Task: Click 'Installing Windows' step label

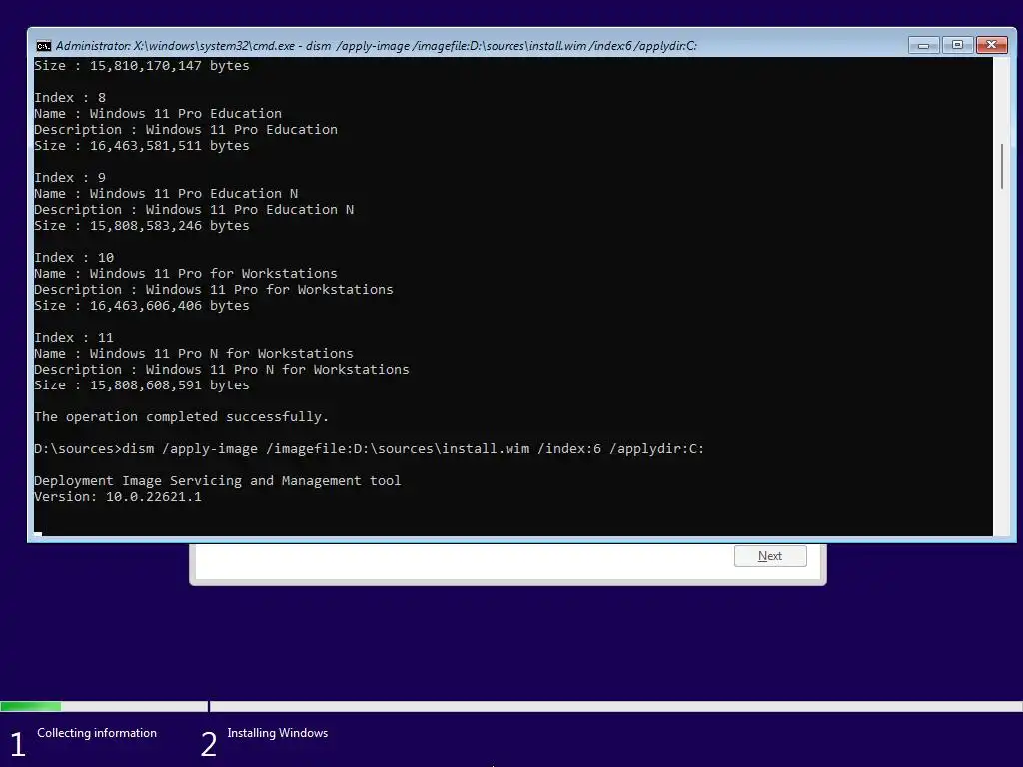Action: tap(278, 733)
